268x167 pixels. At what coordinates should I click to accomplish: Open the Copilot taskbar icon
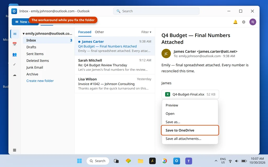(128, 161)
